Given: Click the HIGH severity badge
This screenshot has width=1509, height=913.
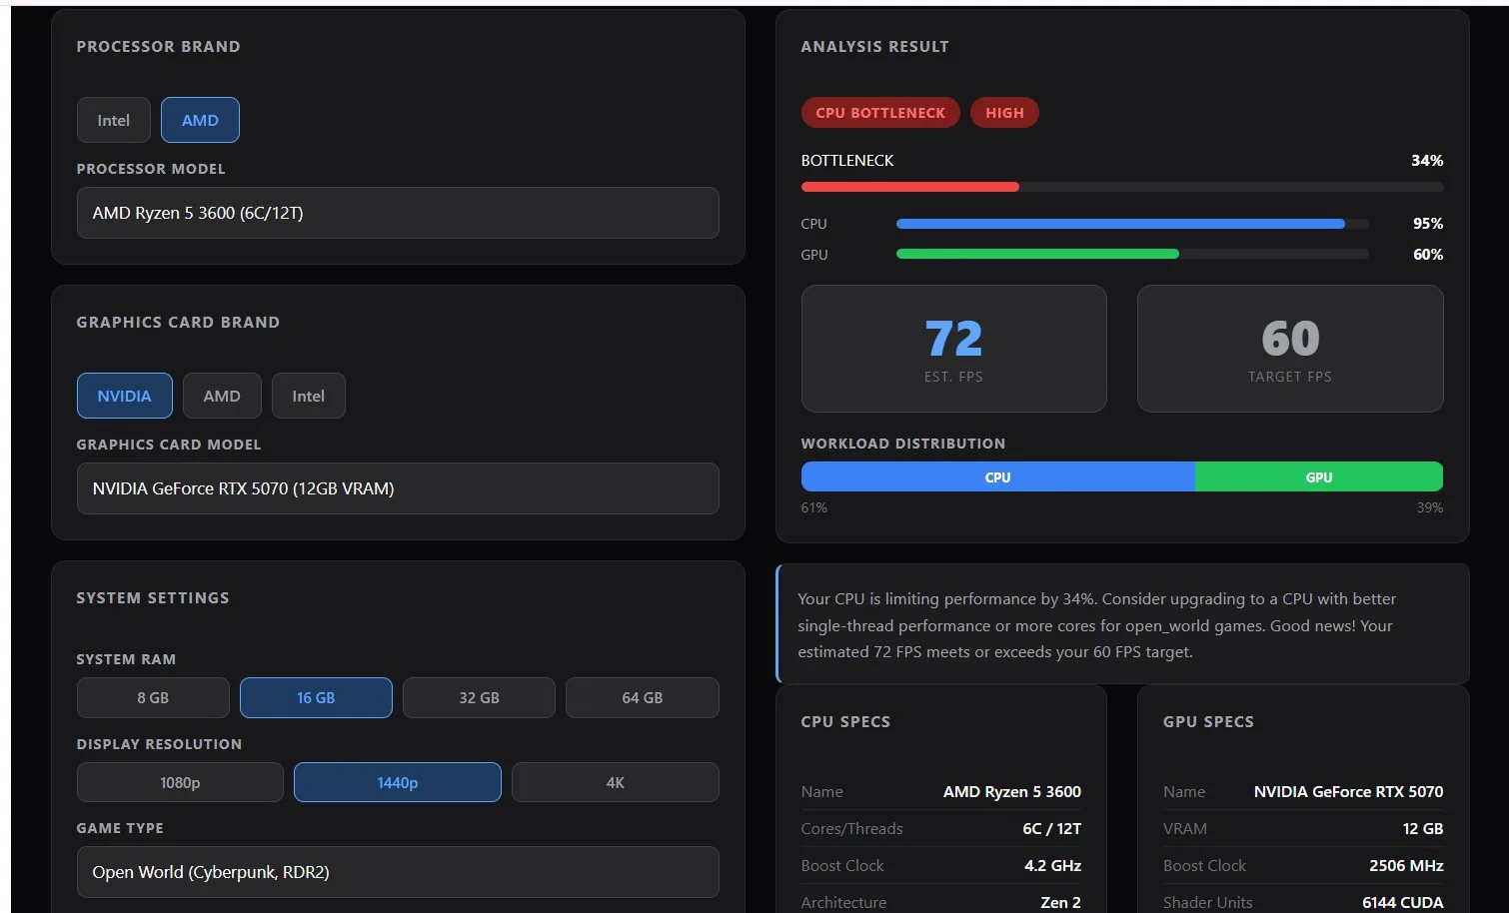Looking at the screenshot, I should click(x=1004, y=113).
